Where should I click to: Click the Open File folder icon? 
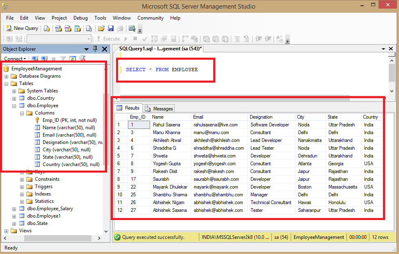101,28
